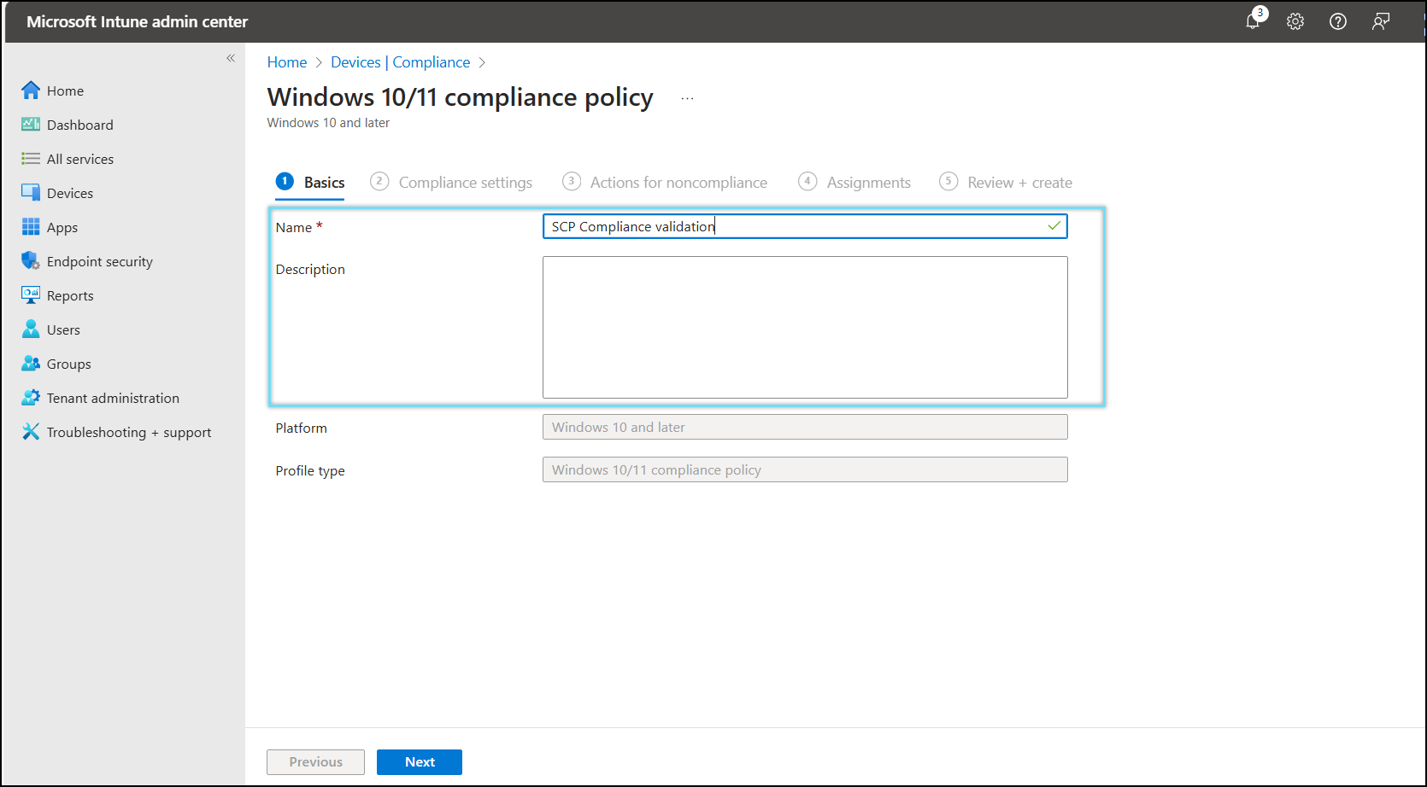The height and width of the screenshot is (787, 1427).
Task: Click the Devices | Compliance breadcrumb link
Action: click(400, 62)
